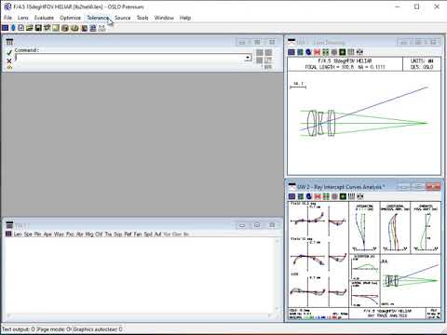Click the Rin button in text window

tap(37, 234)
